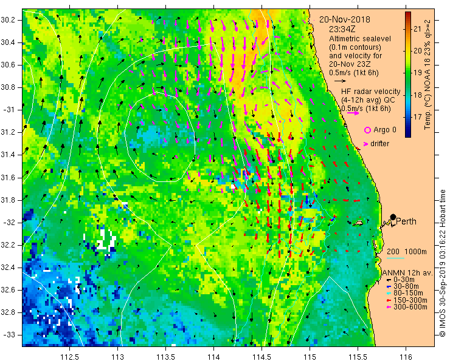The width and height of the screenshot is (450, 364).
Task: Click the magenta HF radar scale arrow
Action: click(x=353, y=113)
